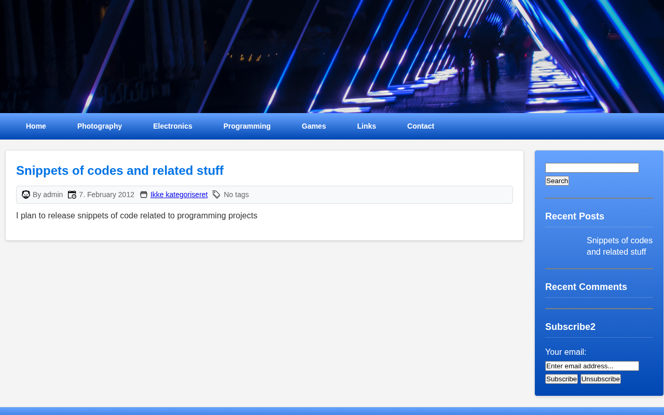The height and width of the screenshot is (415, 664).
Task: Click the header banner image
Action: 332,57
